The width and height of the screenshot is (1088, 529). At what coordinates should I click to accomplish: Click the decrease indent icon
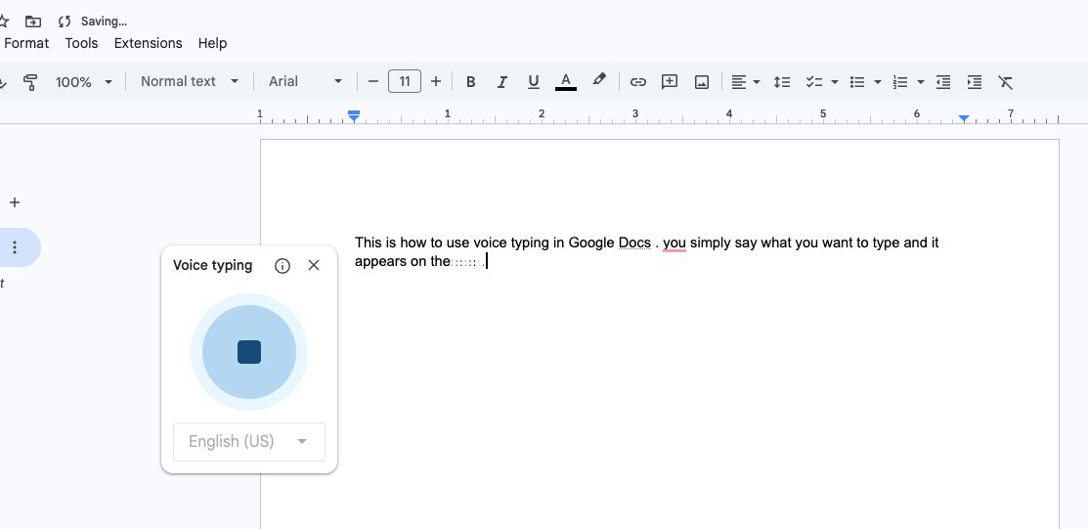pyautogui.click(x=943, y=82)
